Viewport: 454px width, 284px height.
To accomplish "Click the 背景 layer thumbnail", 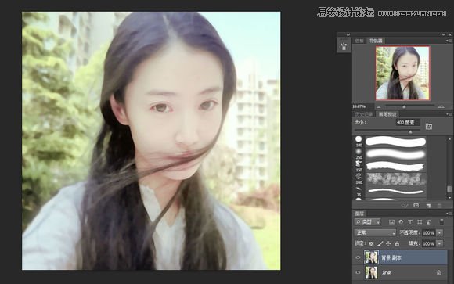I will pyautogui.click(x=371, y=272).
